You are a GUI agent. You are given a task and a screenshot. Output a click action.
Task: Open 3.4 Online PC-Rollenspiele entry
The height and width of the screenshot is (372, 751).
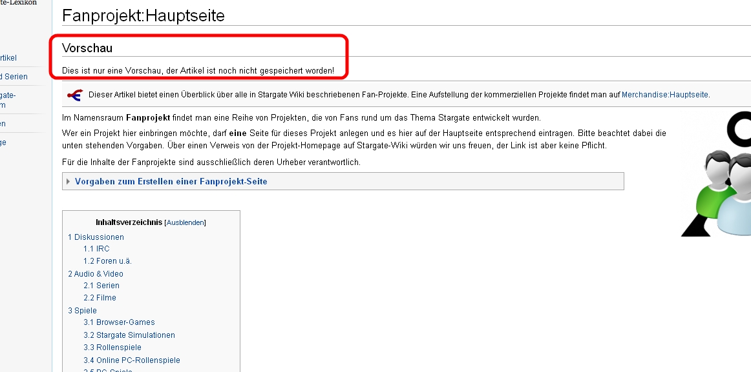[131, 360]
